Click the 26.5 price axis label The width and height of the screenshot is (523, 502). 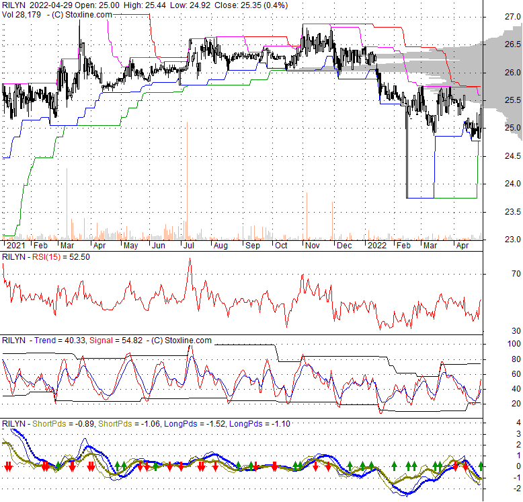click(513, 44)
